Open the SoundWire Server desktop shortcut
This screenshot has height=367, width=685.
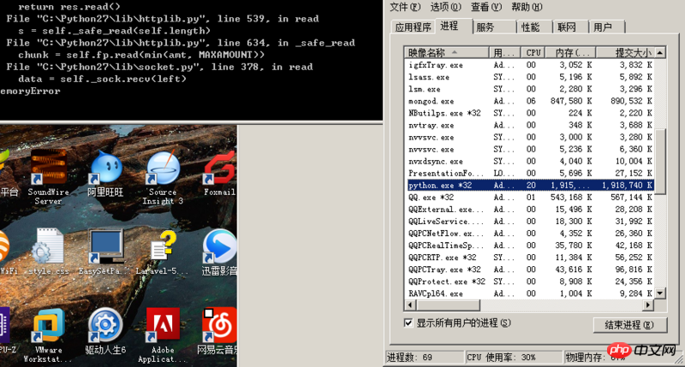(48, 177)
